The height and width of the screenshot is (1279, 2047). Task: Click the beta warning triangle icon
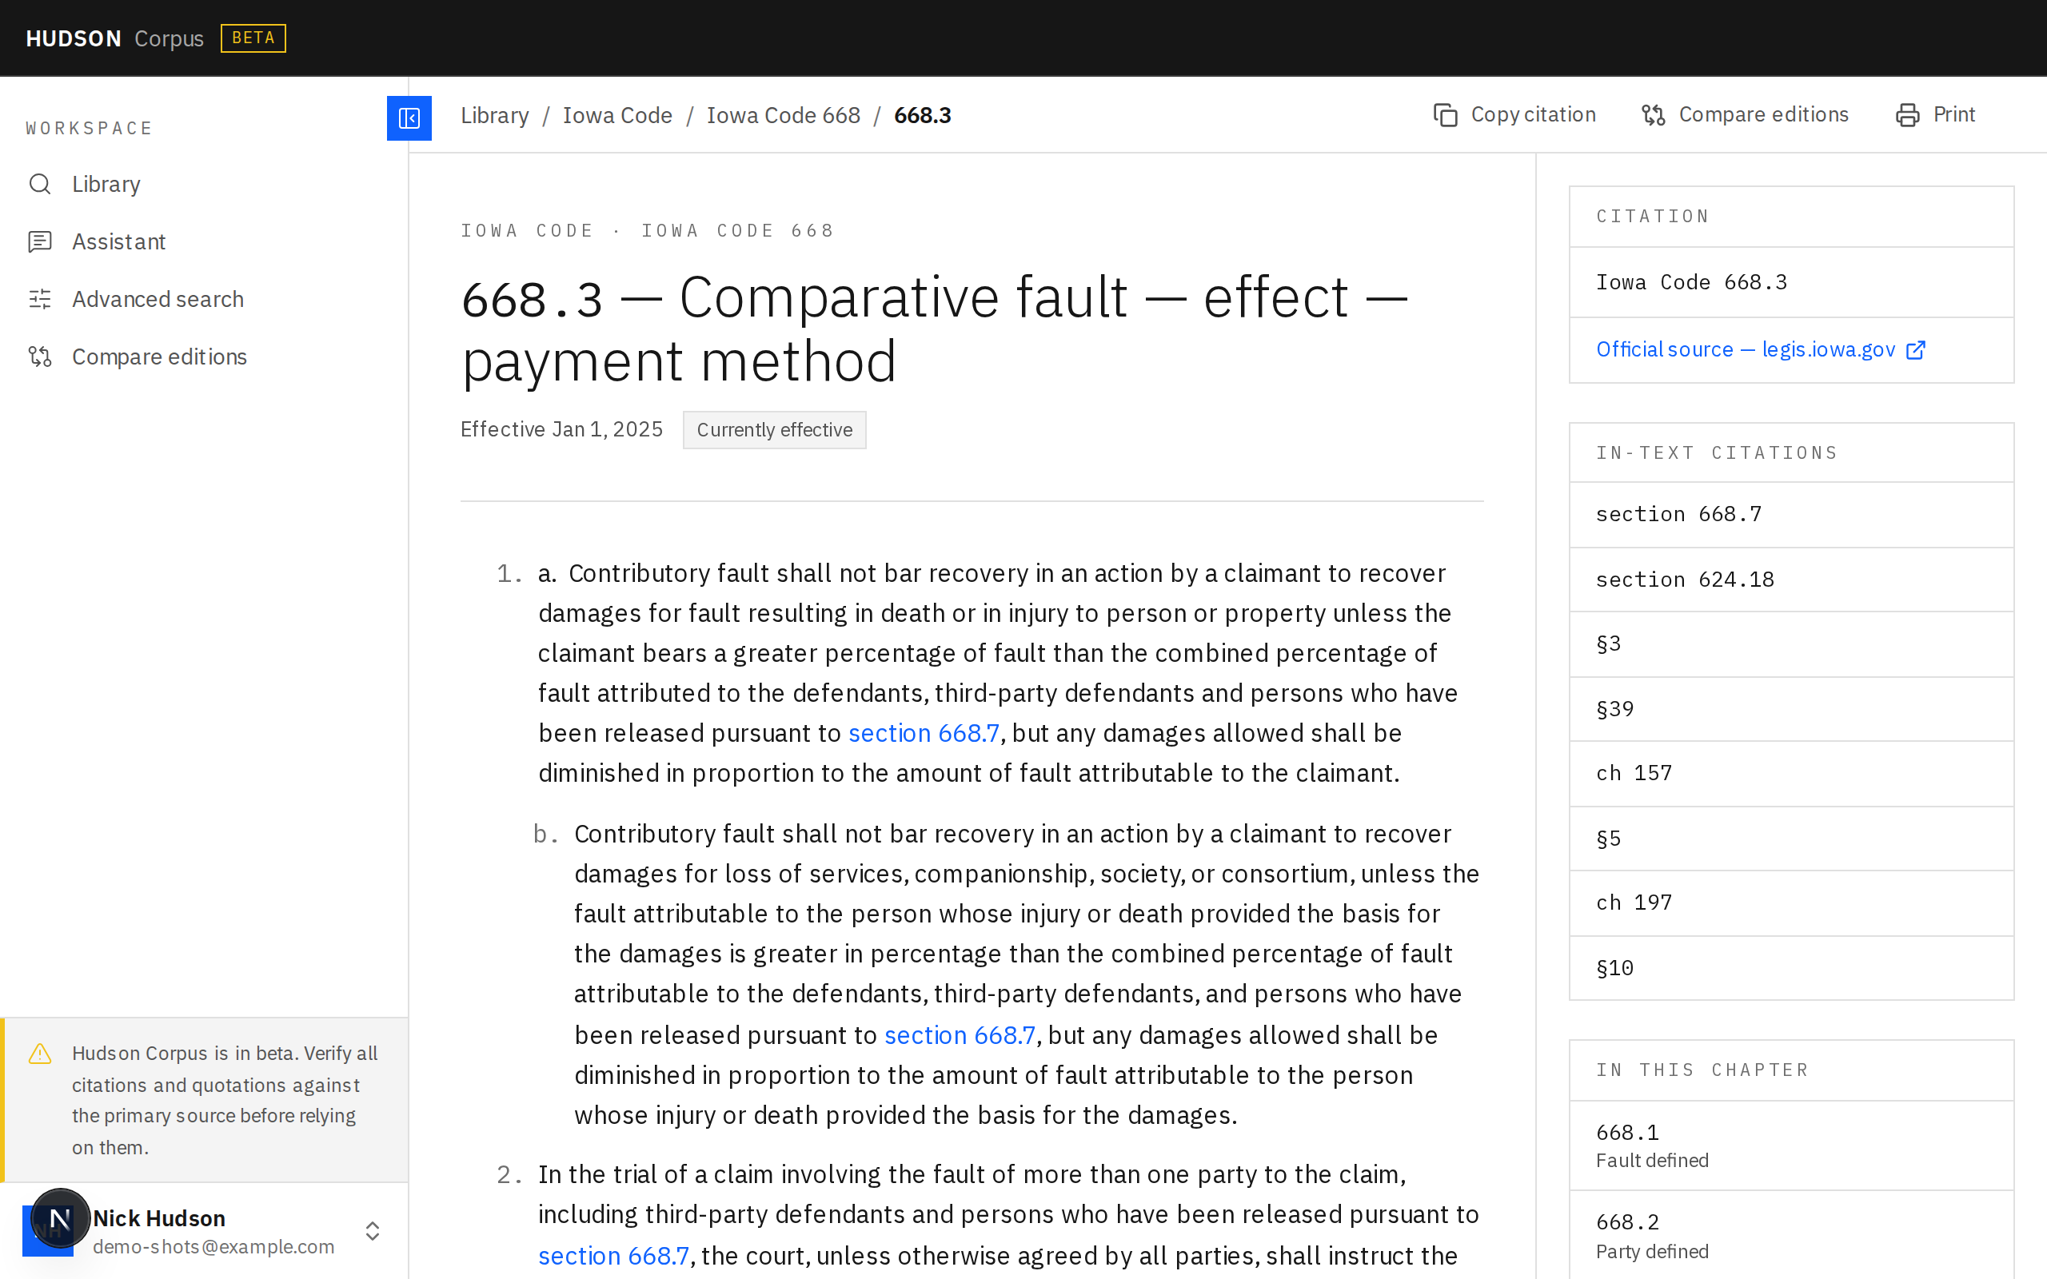point(40,1054)
